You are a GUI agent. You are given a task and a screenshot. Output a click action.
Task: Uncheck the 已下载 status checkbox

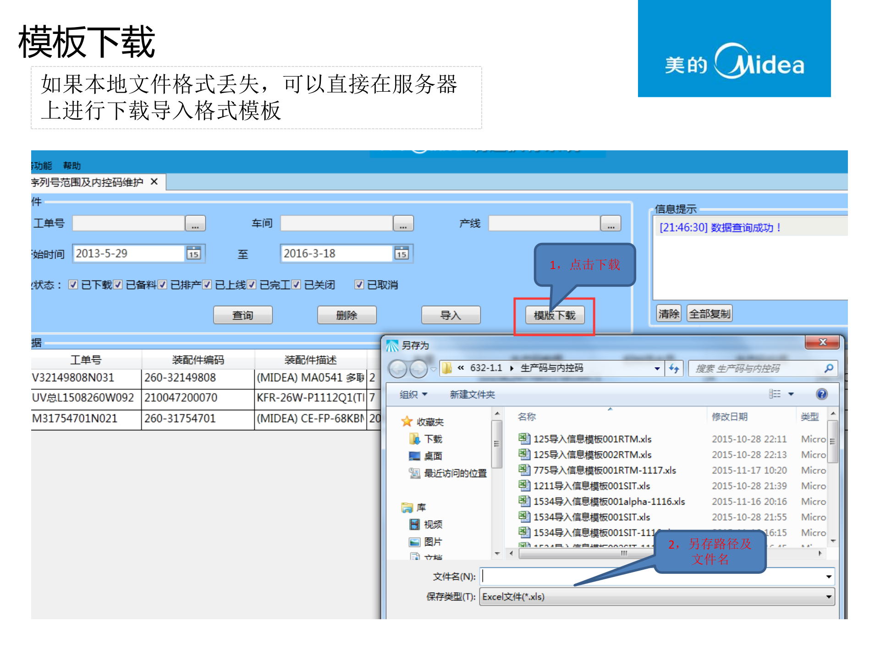73,284
